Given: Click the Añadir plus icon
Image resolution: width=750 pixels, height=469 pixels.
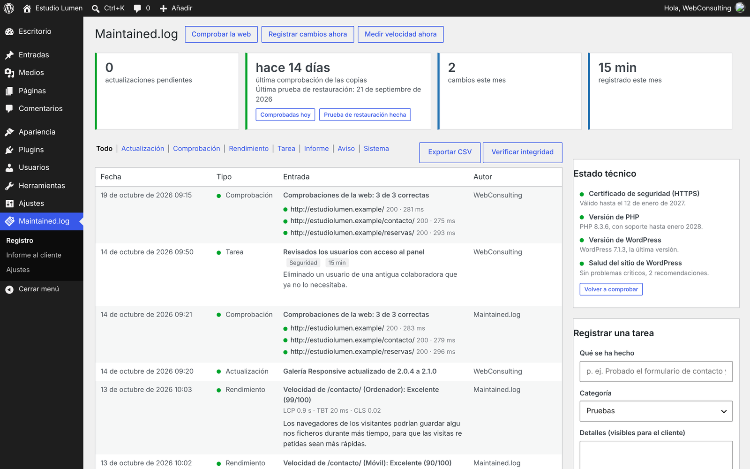Looking at the screenshot, I should [163, 8].
